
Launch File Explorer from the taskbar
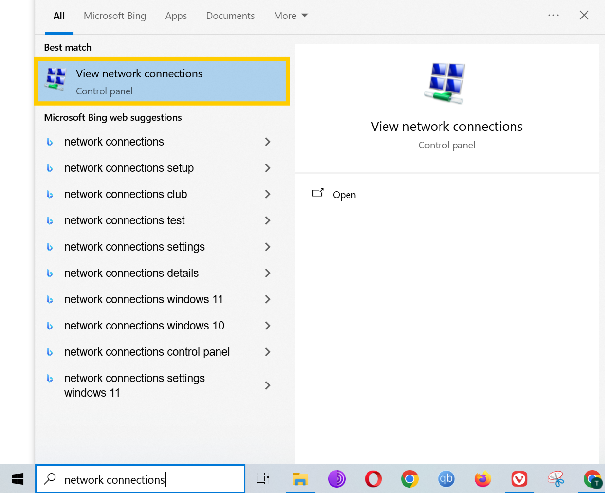[x=300, y=479]
